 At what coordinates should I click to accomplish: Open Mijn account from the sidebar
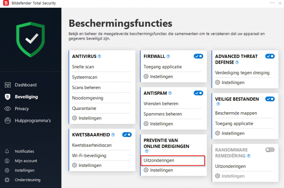(x=26, y=161)
